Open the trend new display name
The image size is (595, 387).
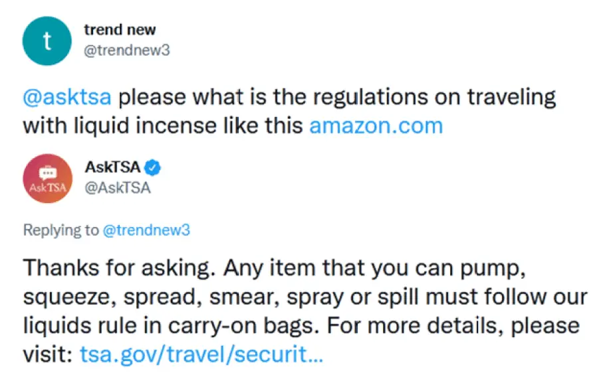(x=120, y=30)
